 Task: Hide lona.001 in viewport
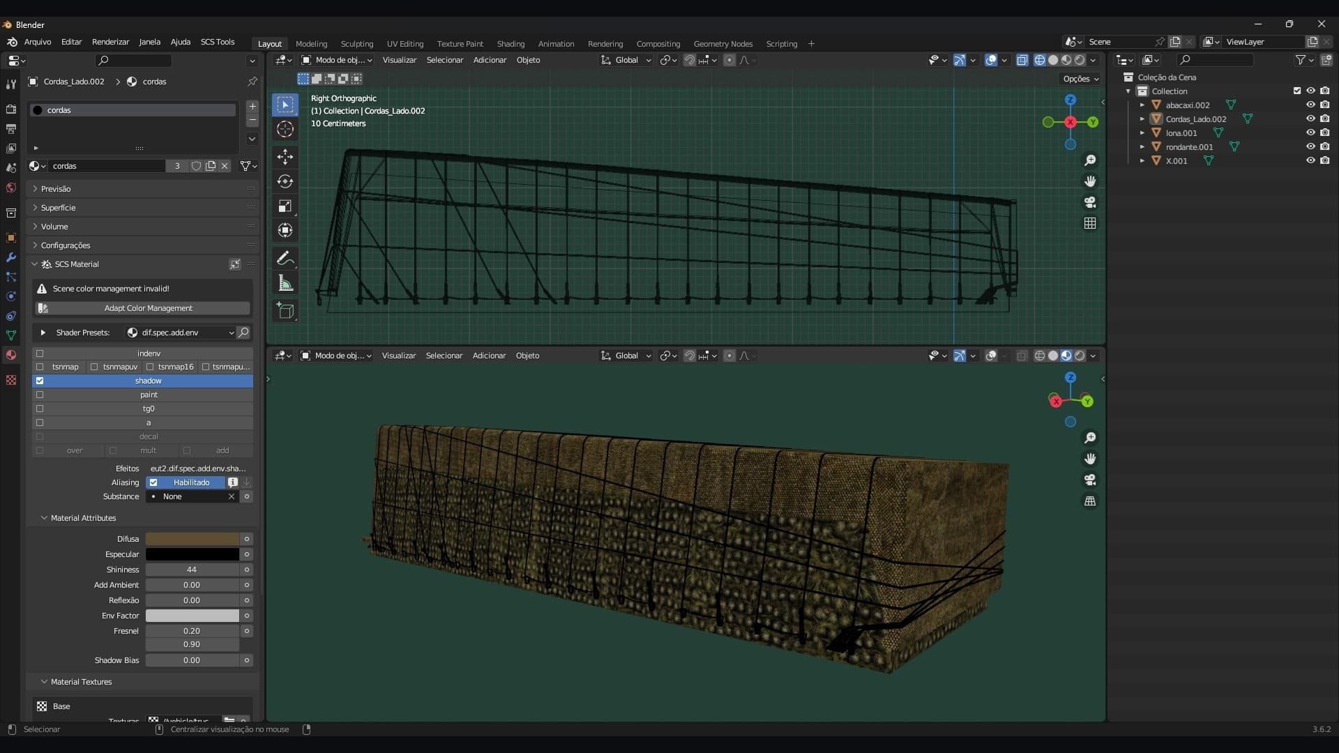click(x=1310, y=132)
